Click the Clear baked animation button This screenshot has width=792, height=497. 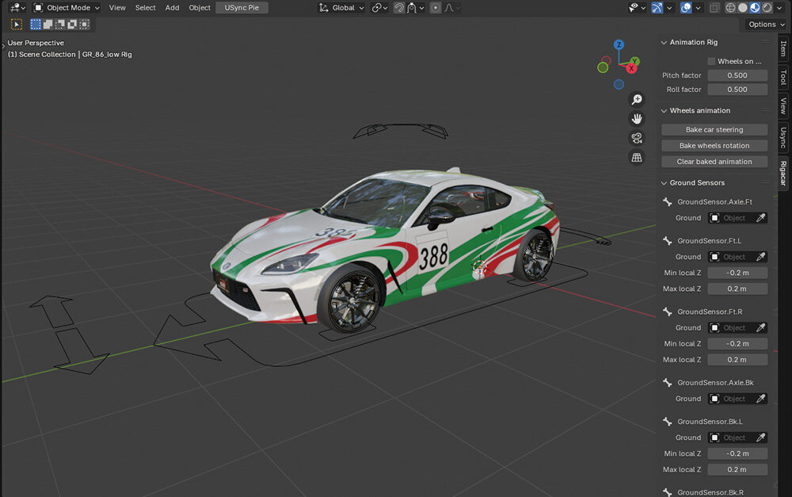coord(714,162)
